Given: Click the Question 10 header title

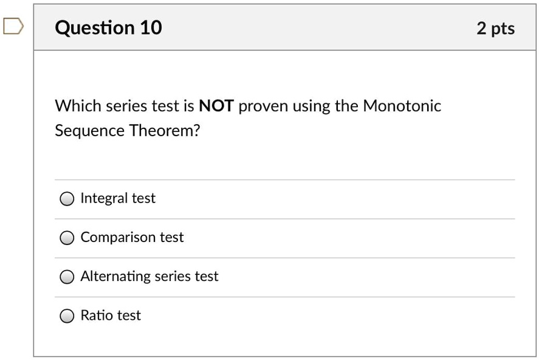Looking at the screenshot, I should pos(108,27).
